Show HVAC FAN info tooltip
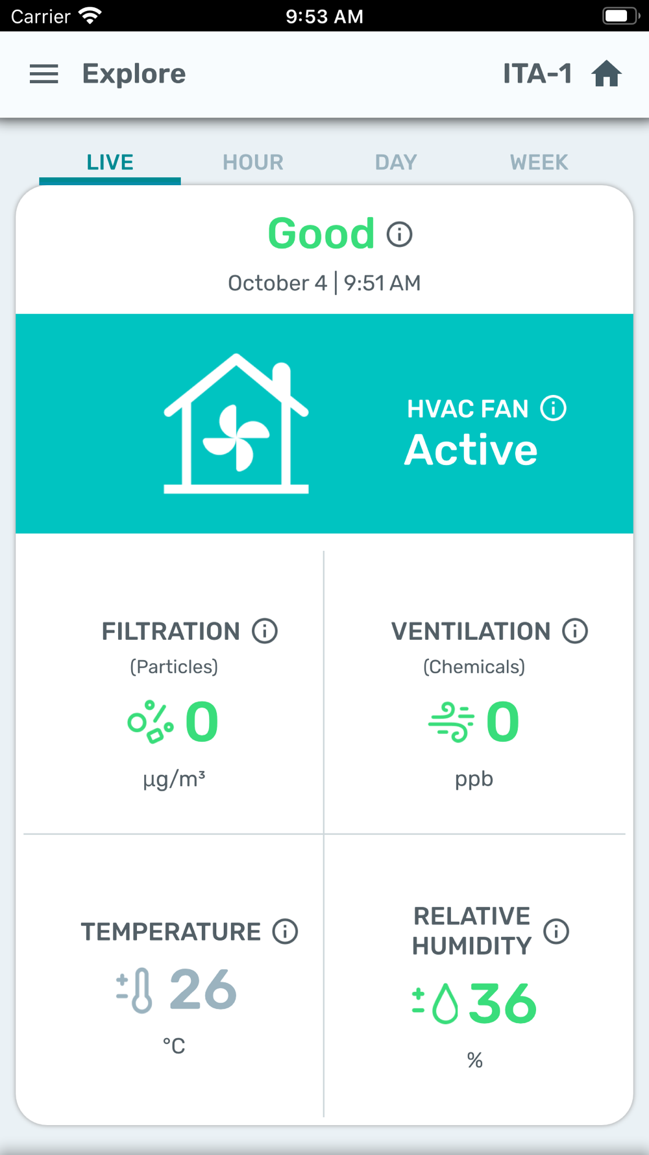Viewport: 649px width, 1155px height. [x=554, y=409]
